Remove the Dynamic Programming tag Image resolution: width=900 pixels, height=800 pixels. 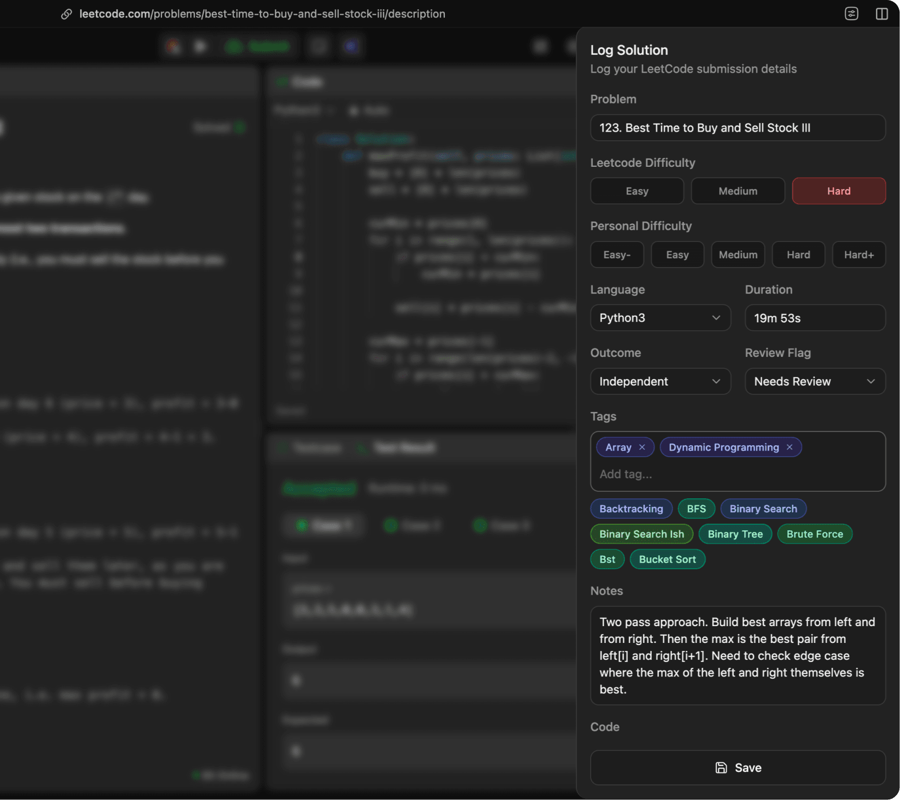coord(789,447)
